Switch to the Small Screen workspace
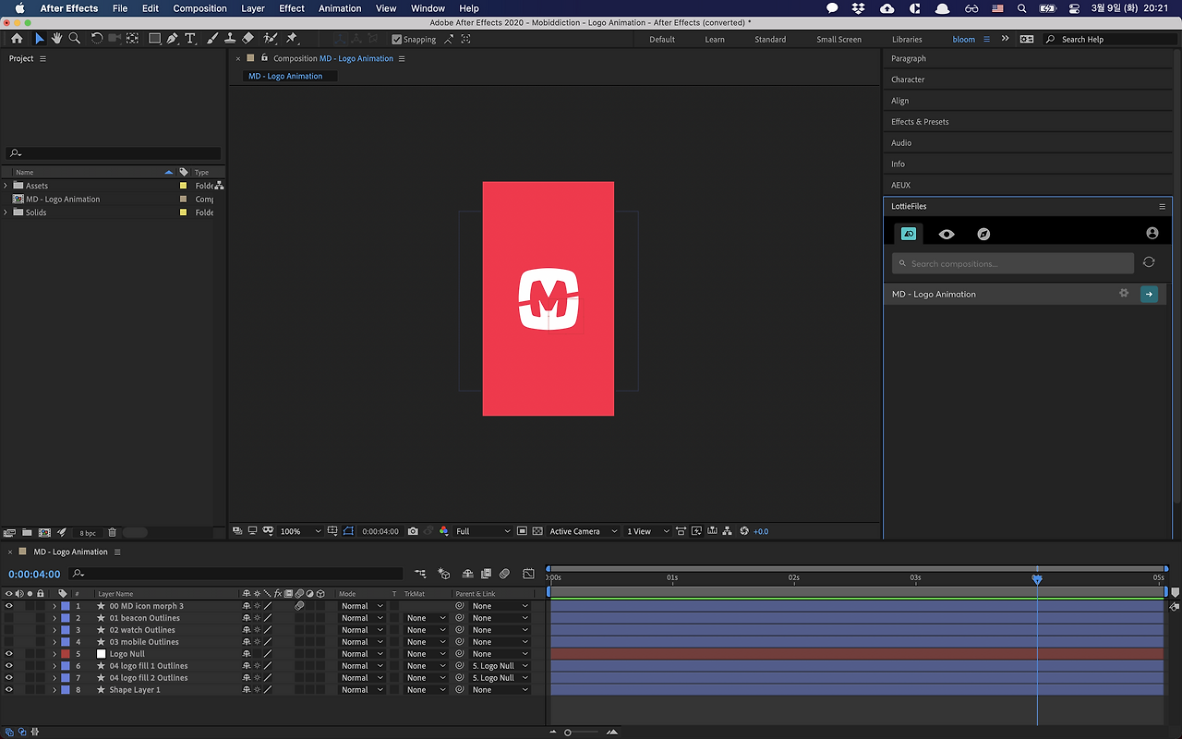 838,40
